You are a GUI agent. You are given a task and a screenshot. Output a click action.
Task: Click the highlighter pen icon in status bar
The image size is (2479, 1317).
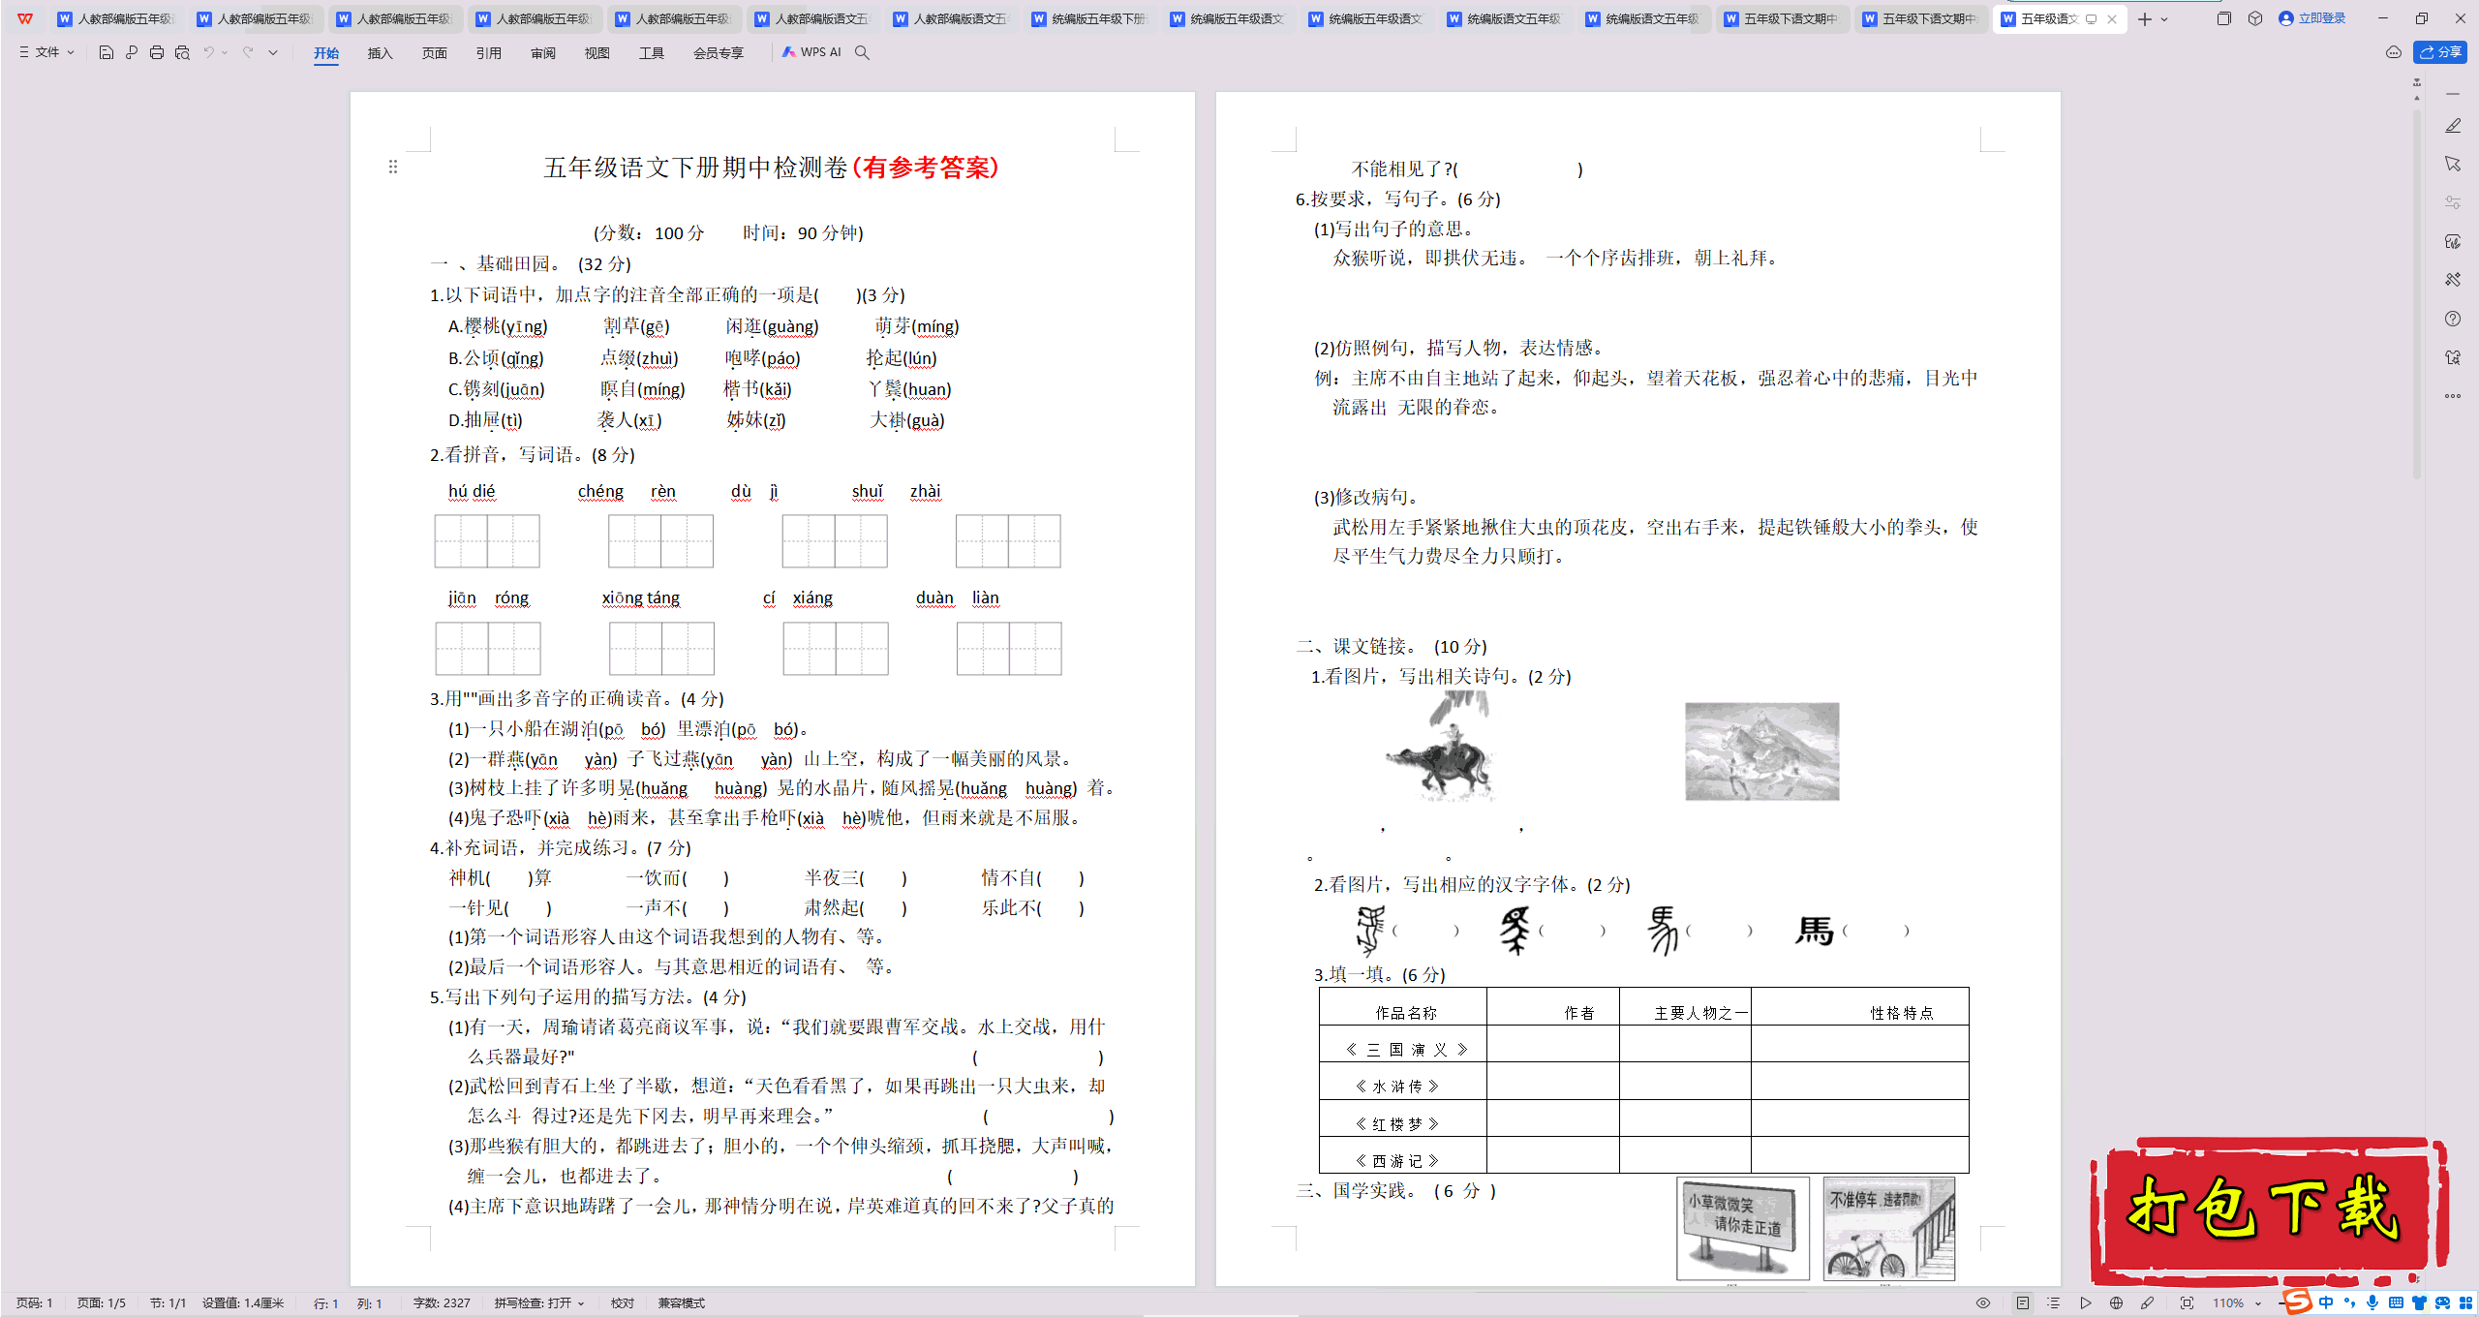tap(2148, 1303)
